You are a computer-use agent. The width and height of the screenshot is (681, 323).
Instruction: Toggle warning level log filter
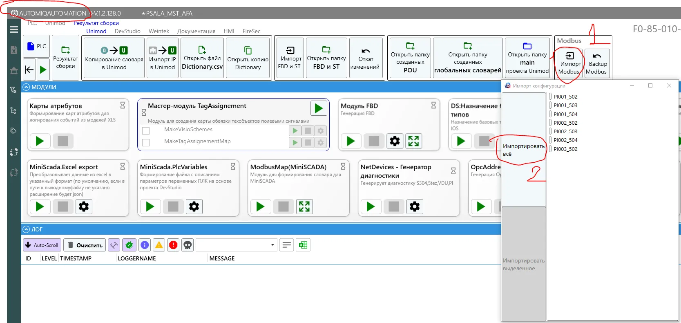click(x=159, y=245)
